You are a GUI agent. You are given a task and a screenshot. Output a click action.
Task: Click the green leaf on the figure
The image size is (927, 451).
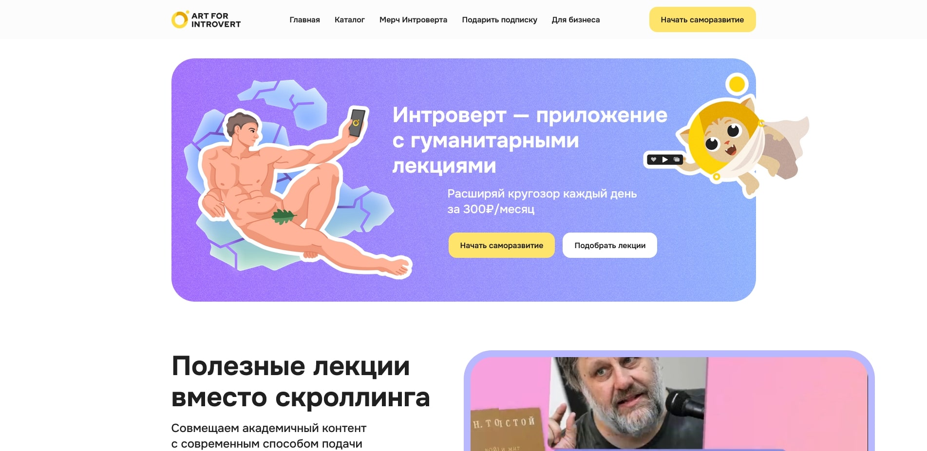coord(283,216)
